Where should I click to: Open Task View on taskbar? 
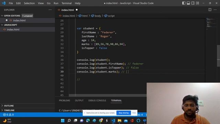pyautogui.click(x=76, y=121)
